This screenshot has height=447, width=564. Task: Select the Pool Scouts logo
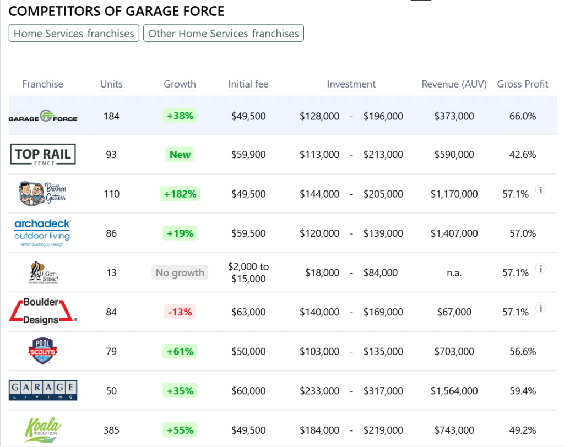(43, 351)
